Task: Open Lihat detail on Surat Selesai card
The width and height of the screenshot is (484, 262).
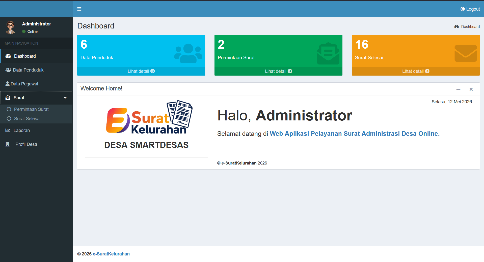Action: pyautogui.click(x=416, y=71)
